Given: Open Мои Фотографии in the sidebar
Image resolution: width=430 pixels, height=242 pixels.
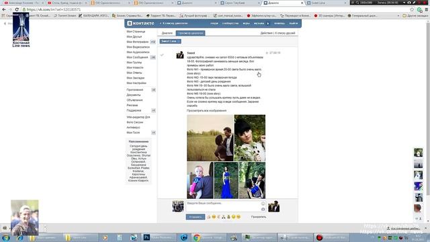Looking at the screenshot, I should click(137, 42).
